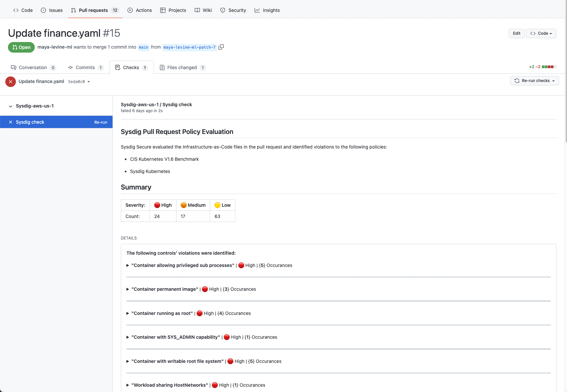Switch to the Conversation tab
This screenshot has height=392, width=567.
(x=33, y=67)
